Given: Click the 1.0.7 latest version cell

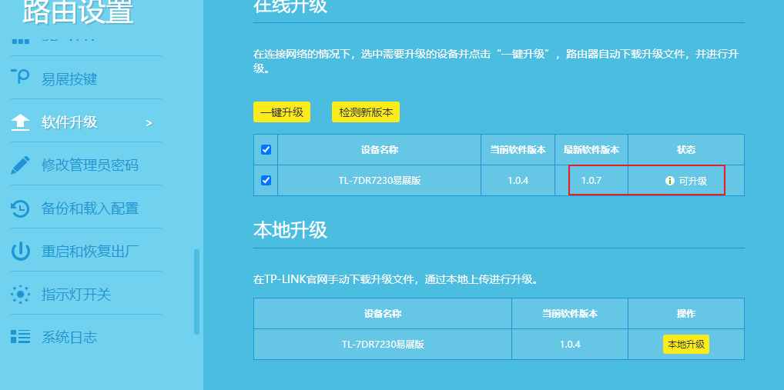Looking at the screenshot, I should coord(591,180).
